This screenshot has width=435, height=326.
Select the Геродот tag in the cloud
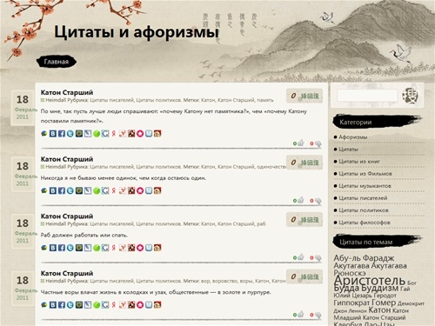tap(385, 296)
